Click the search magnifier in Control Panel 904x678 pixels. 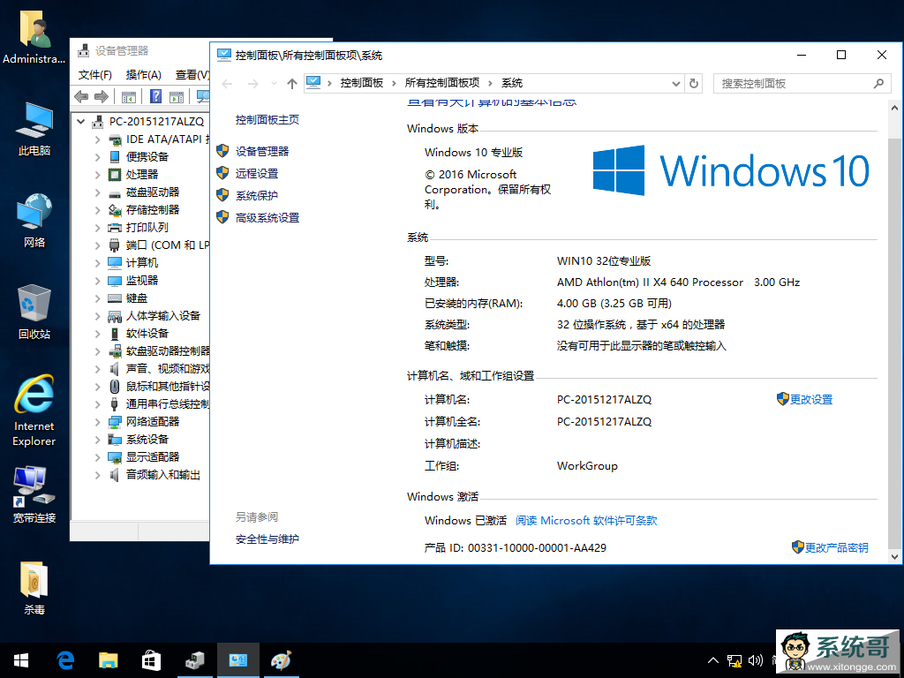[878, 84]
